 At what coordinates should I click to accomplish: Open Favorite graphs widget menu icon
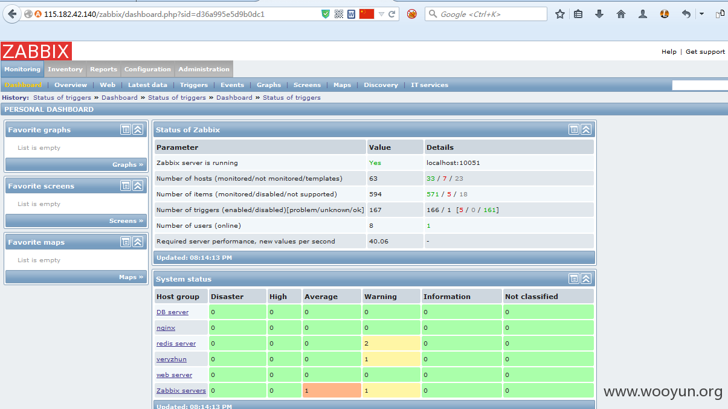click(126, 129)
